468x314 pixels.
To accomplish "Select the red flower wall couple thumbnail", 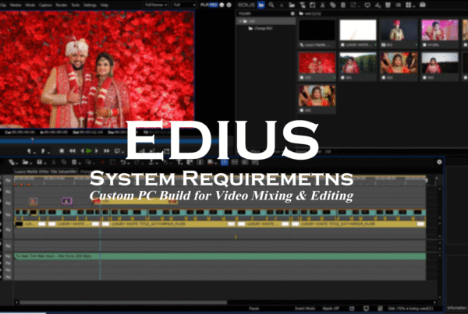I will [x=317, y=63].
